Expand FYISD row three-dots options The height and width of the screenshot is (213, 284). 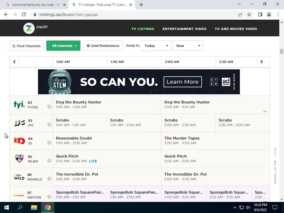pyautogui.click(x=265, y=111)
